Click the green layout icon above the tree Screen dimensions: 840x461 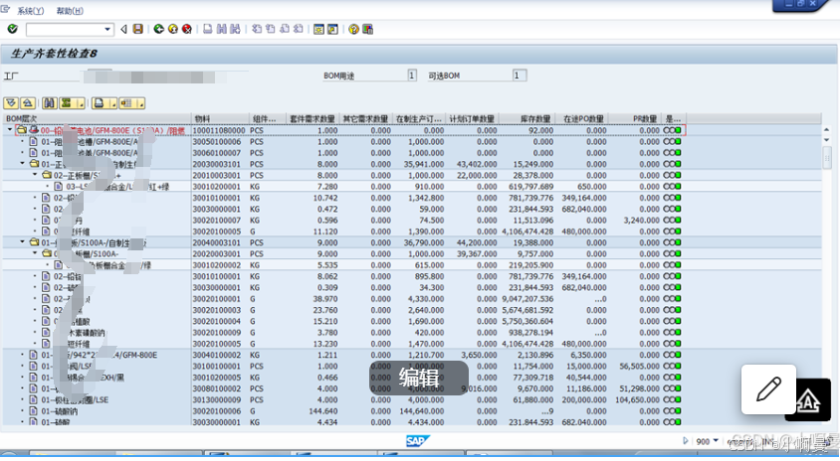(x=66, y=103)
